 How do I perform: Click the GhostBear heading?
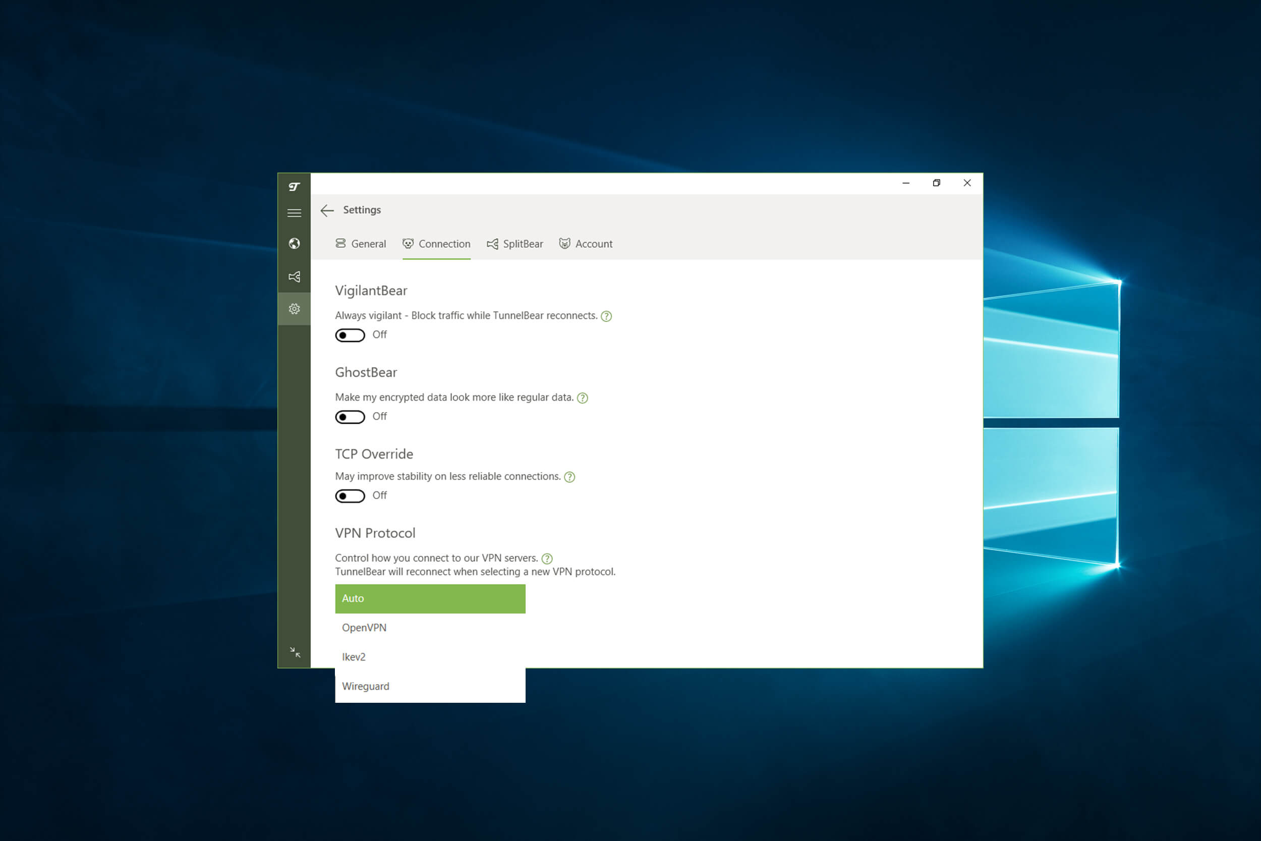pyautogui.click(x=366, y=373)
